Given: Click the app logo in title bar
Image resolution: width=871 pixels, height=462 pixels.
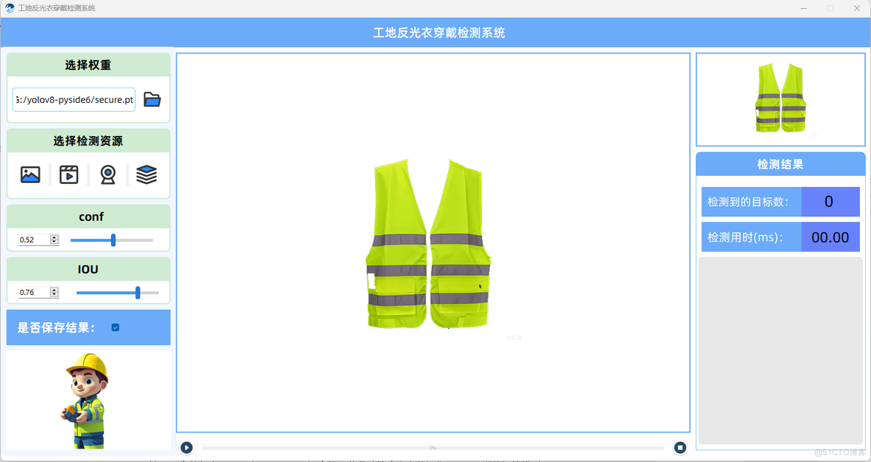Looking at the screenshot, I should [x=10, y=8].
